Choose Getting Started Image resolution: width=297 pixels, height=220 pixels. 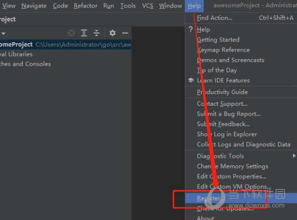click(x=241, y=40)
